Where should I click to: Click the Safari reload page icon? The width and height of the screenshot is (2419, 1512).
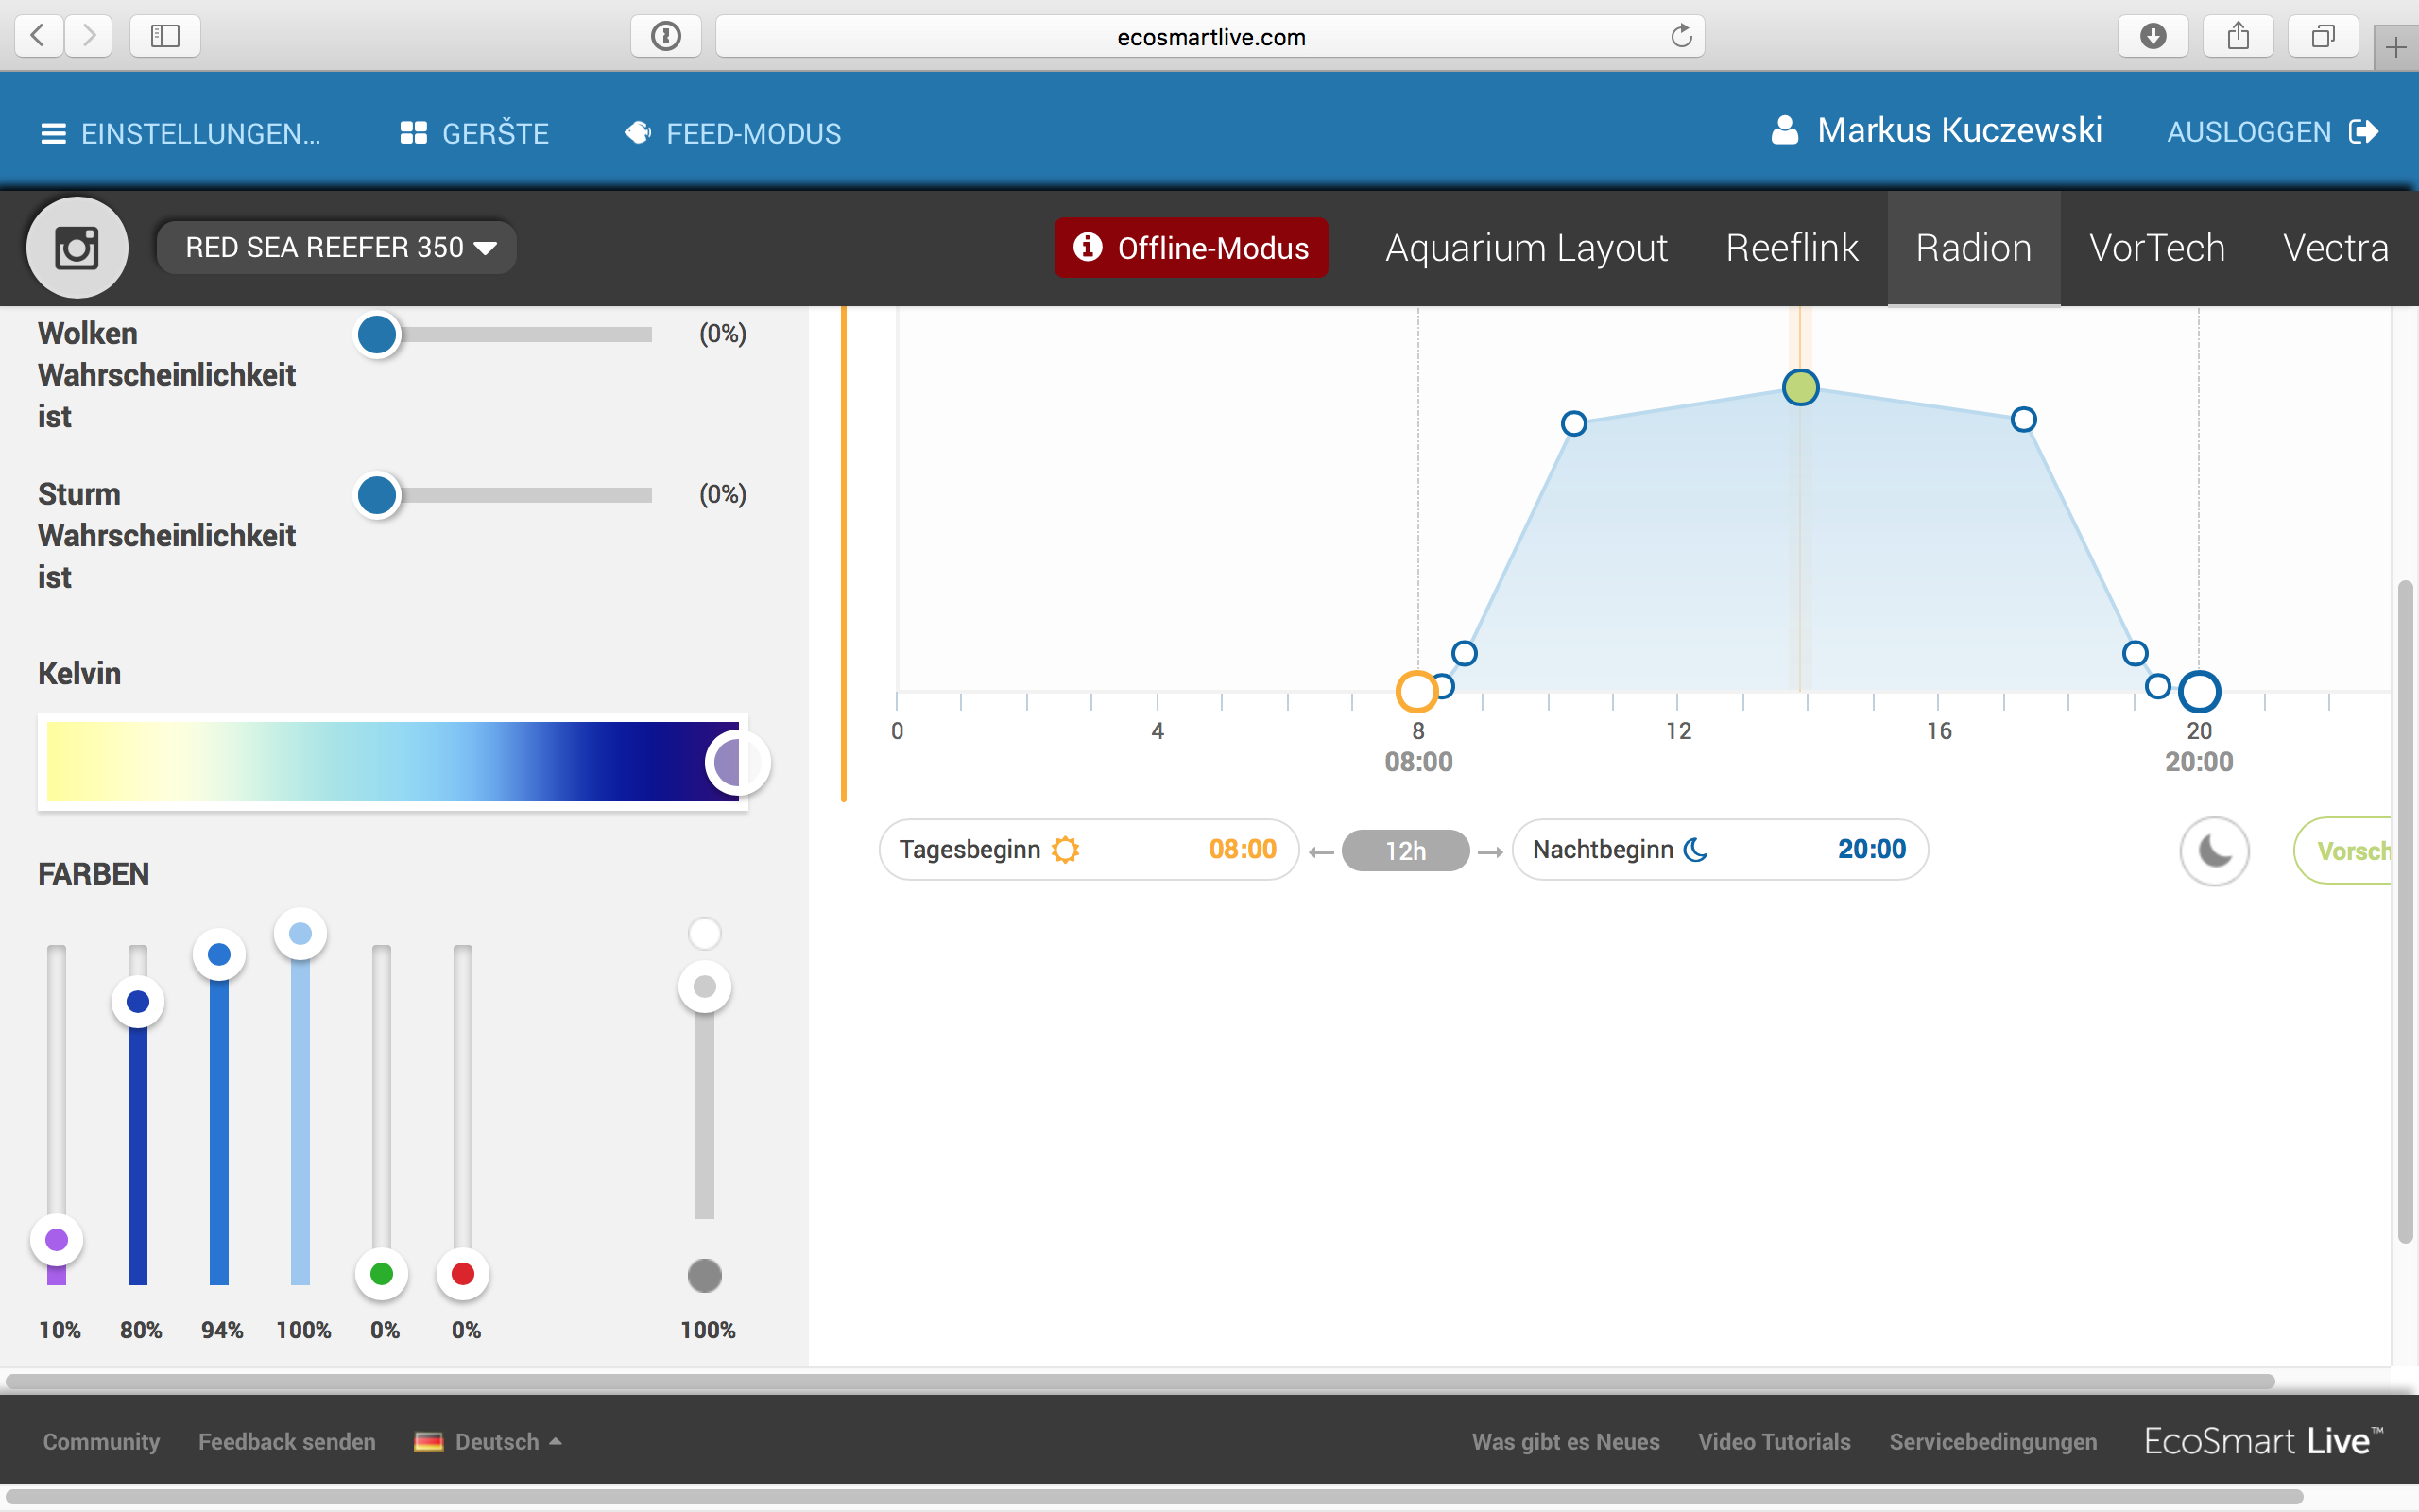coord(1681,37)
